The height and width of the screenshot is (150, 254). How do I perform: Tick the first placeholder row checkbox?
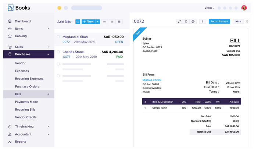[x=58, y=64]
